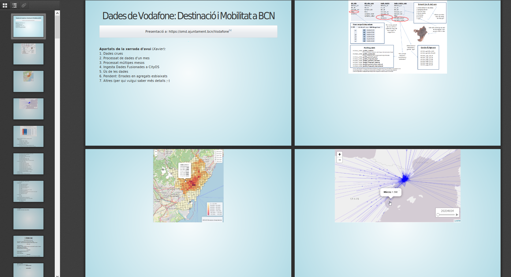Open the page 7 thumbnail in sidebar
This screenshot has height=277, width=511.
click(x=28, y=191)
